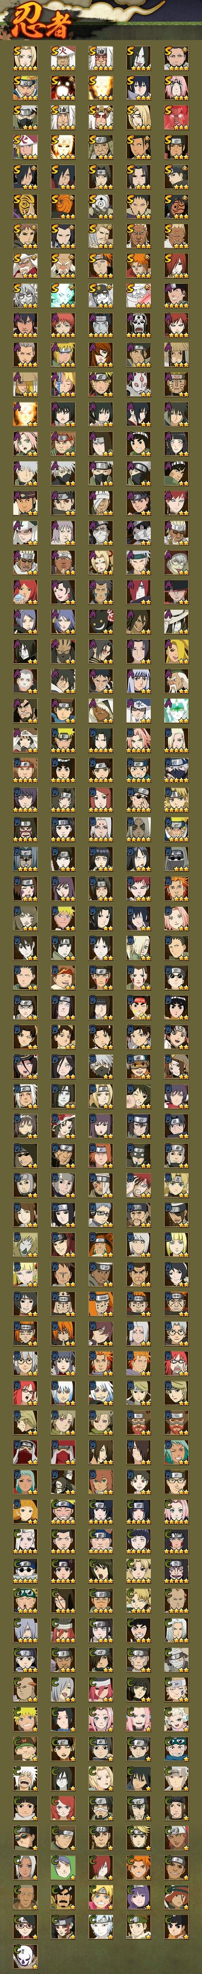202x1974 pixels.
Task: Select blonde Tsunade's S-rank portrait in the top row
Action: [25, 58]
